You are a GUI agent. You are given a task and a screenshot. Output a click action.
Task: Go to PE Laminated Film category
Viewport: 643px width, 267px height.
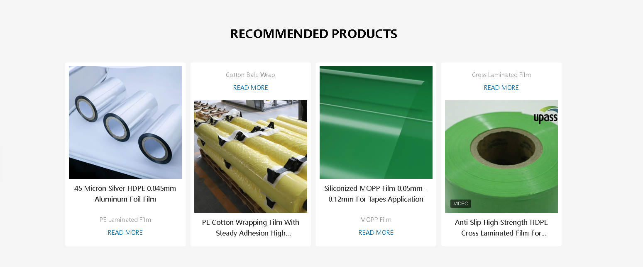tap(125, 220)
